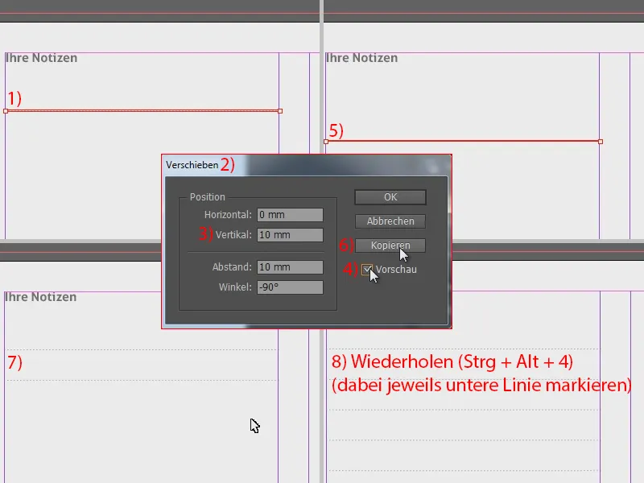
Task: Click the Verschieben dialog title
Action: [192, 165]
